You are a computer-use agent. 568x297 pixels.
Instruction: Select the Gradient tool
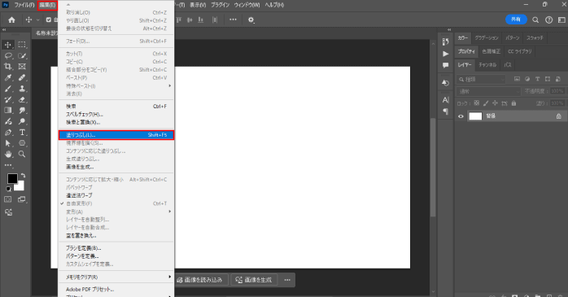coord(7,110)
